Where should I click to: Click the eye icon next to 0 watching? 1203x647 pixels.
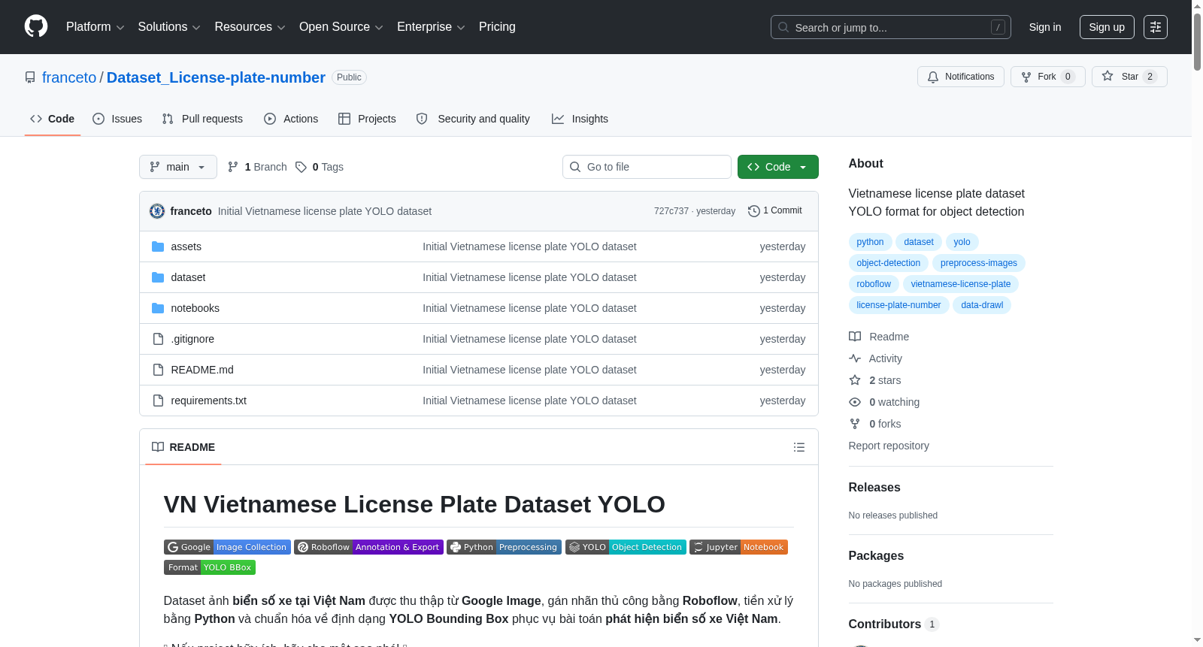tap(855, 402)
